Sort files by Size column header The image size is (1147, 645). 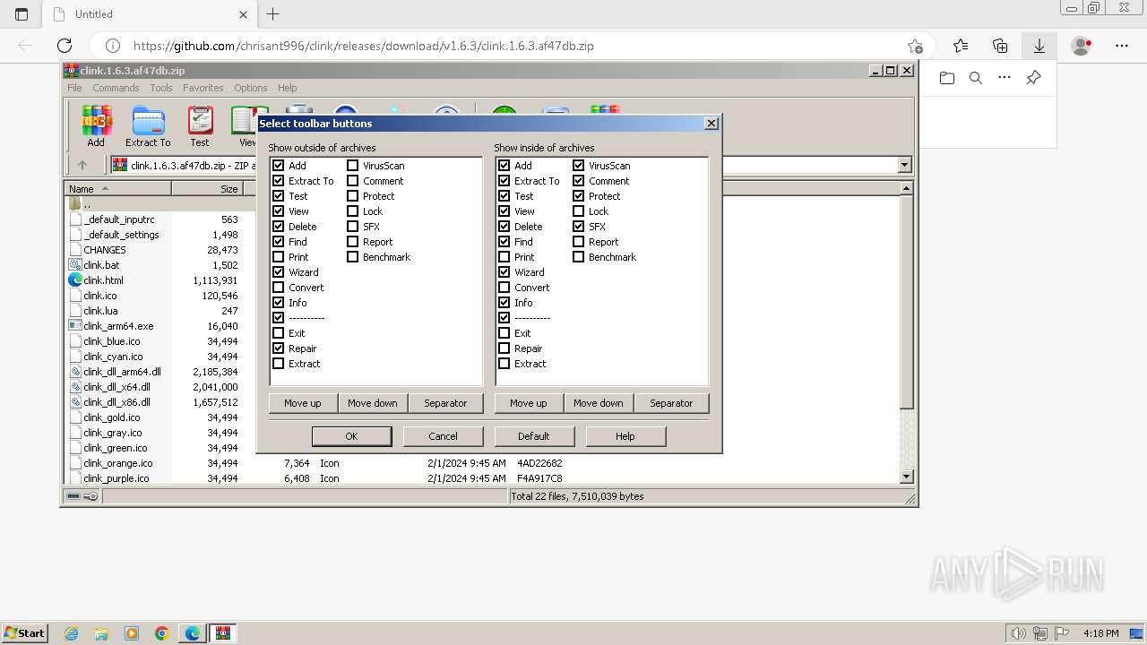coord(207,188)
